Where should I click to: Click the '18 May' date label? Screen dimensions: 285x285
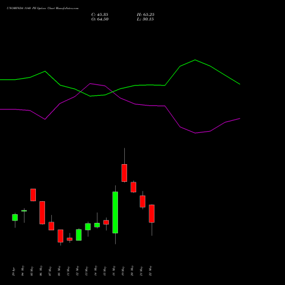click(114, 271)
